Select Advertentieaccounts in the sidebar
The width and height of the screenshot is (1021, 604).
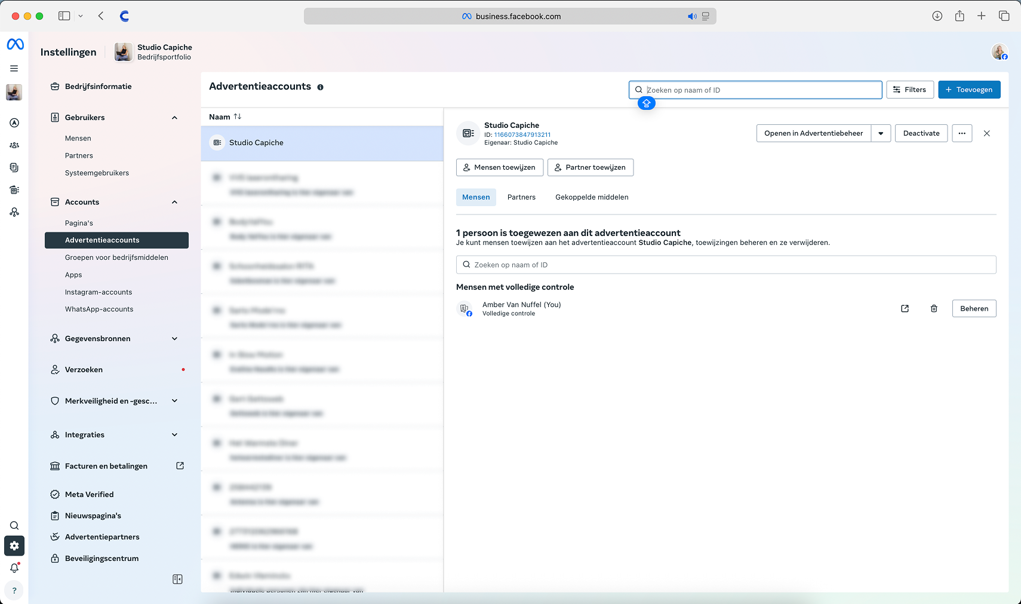[116, 240]
